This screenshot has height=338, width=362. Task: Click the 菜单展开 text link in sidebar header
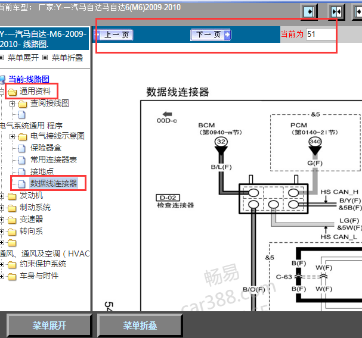[x=23, y=58]
